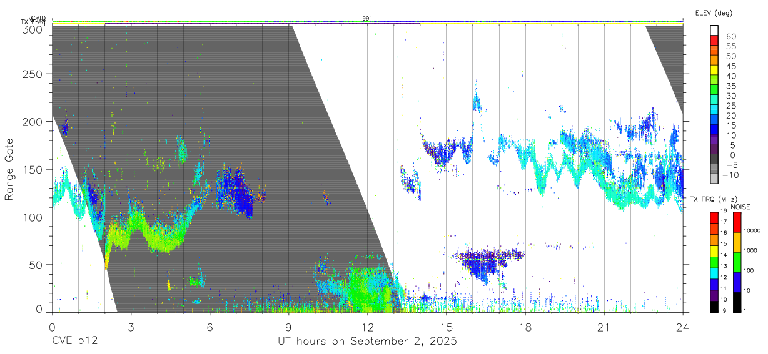Click the x-axis tick label '9'

[x=288, y=327]
